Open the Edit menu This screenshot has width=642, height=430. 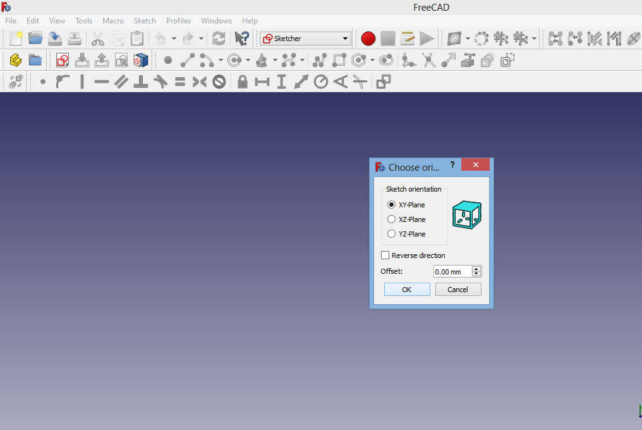(x=33, y=20)
